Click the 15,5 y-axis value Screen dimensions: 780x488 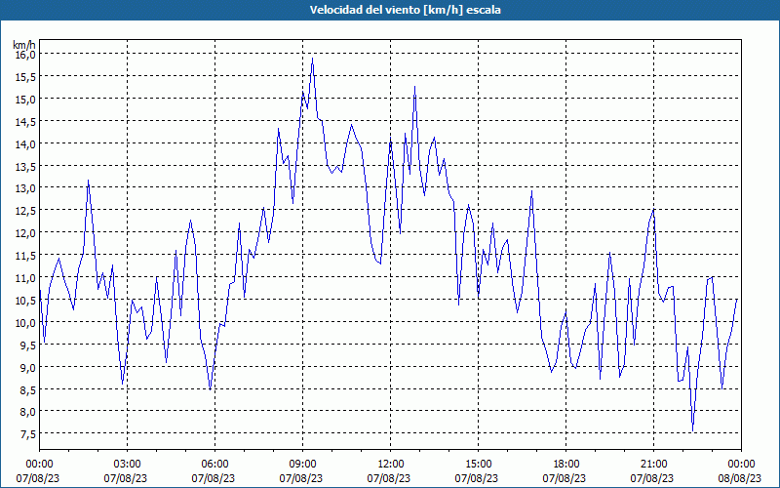click(25, 77)
